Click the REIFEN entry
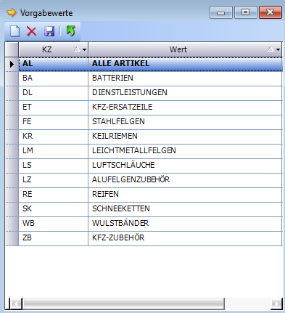 pos(105,194)
